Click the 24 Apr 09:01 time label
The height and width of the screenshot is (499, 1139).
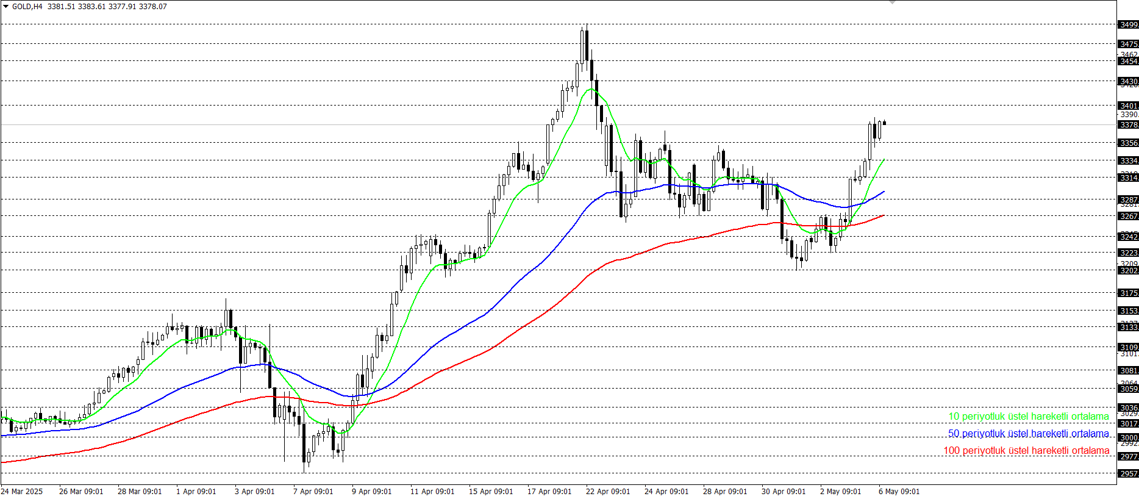click(666, 492)
